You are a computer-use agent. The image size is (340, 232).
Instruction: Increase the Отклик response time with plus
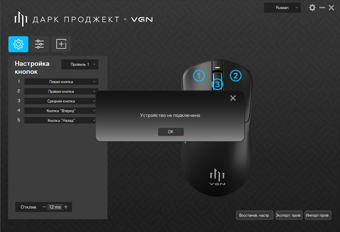pyautogui.click(x=66, y=207)
